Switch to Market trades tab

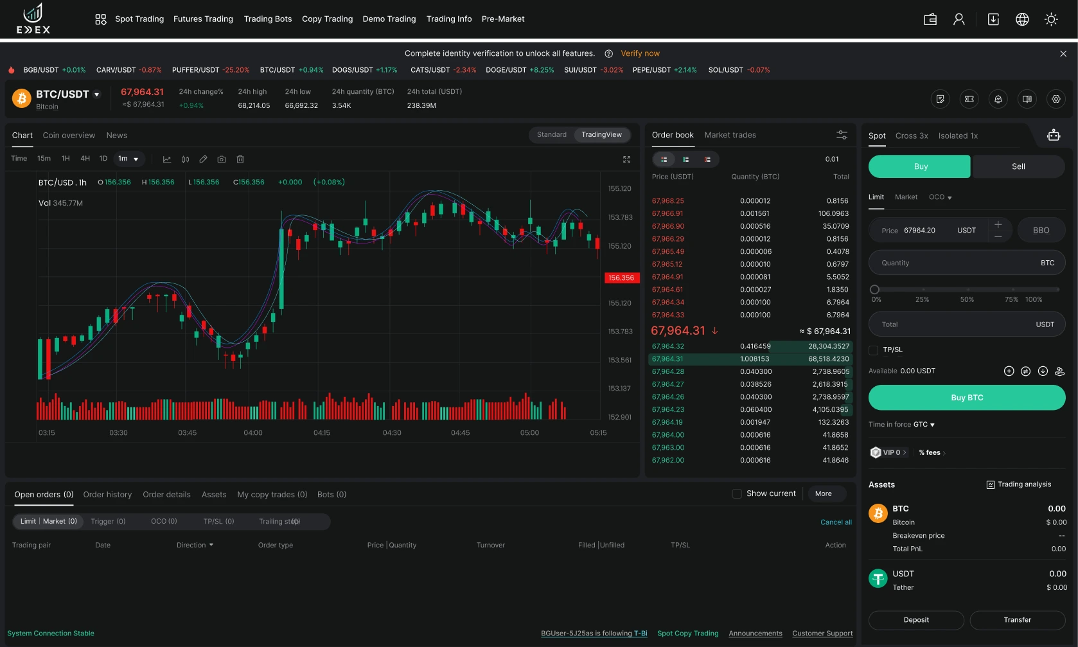point(730,135)
